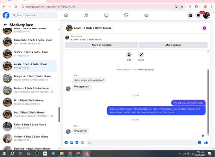The height and width of the screenshot is (157, 215).
Task: Open more actions plus icon in composer
Action: tap(66, 142)
